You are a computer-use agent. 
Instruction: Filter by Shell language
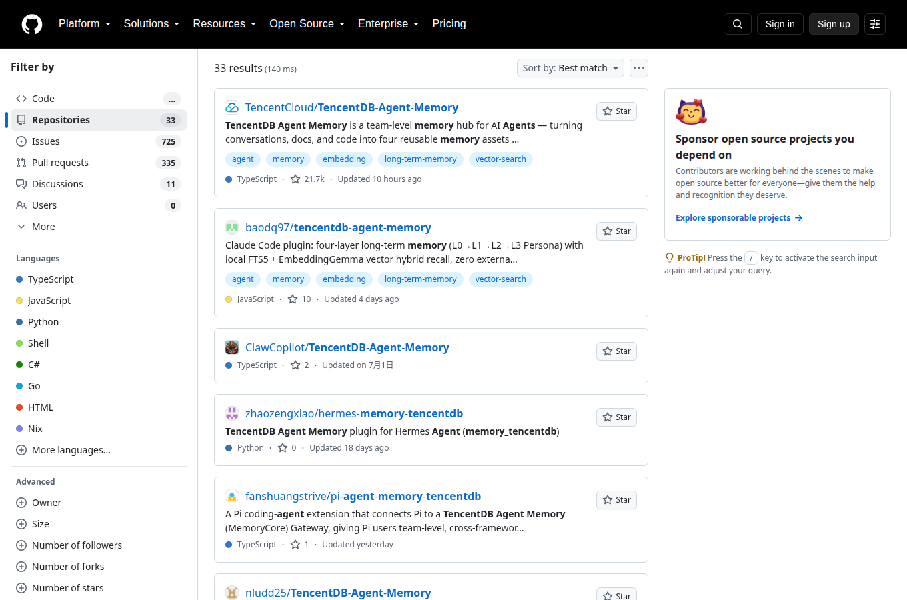coord(99,343)
